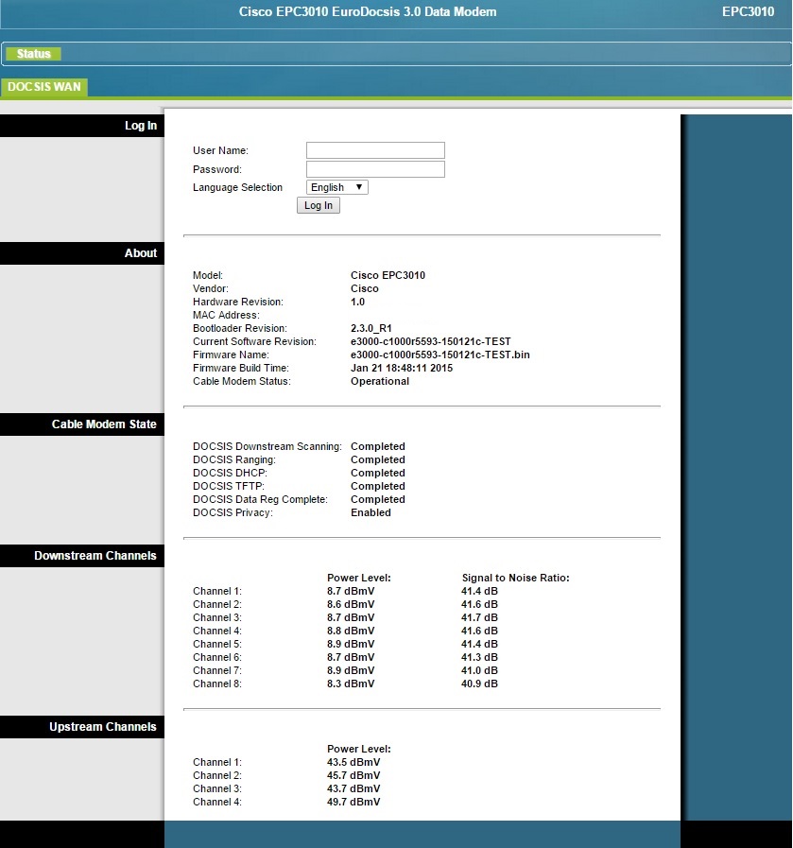The image size is (793, 848).
Task: Select the Bootloader Revision value '2.3.0_R1'
Action: [x=371, y=328]
